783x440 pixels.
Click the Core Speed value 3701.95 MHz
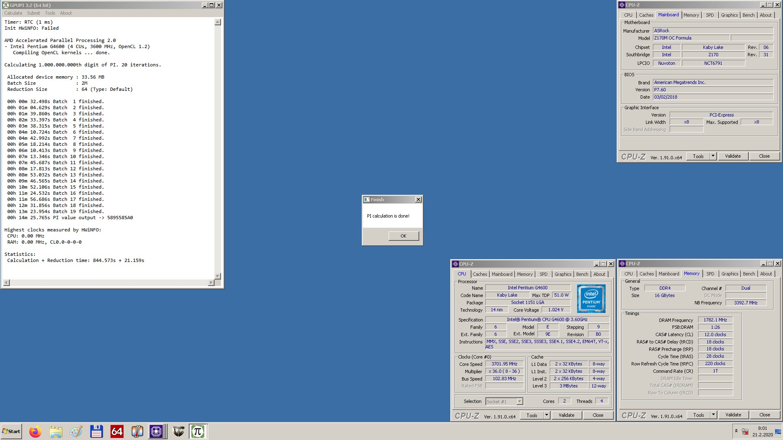click(x=504, y=364)
